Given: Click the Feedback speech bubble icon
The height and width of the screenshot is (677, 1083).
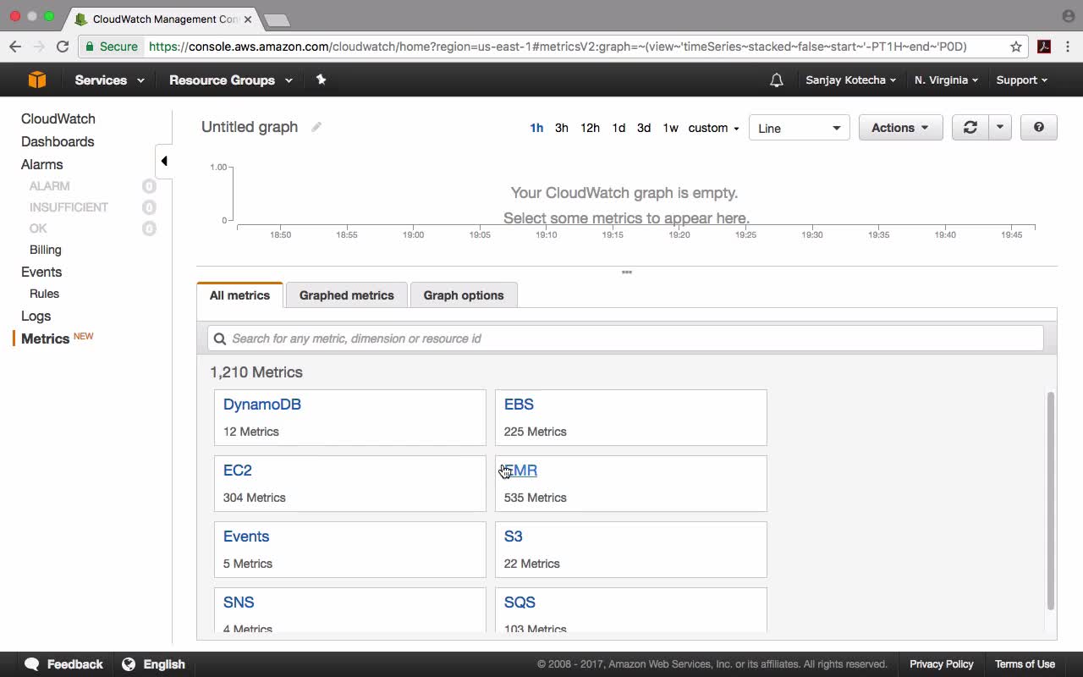Looking at the screenshot, I should click(32, 664).
